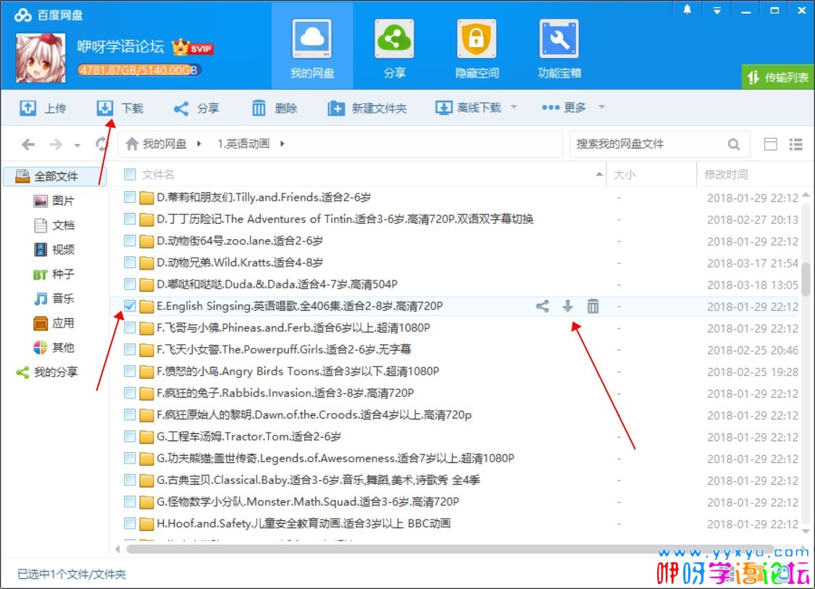815x589 pixels.
Task: Go forward with the right arrow
Action: (56, 144)
